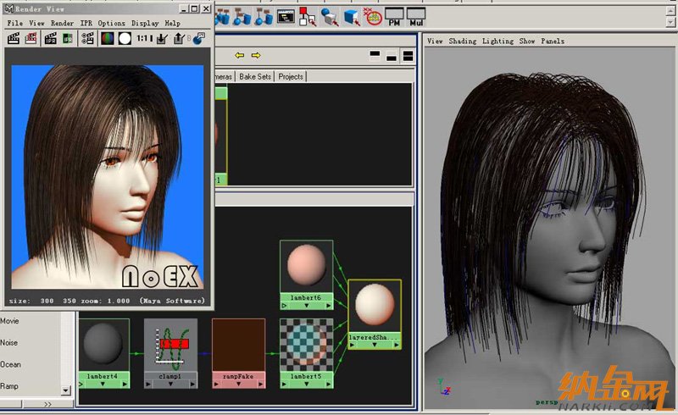The height and width of the screenshot is (415, 678).
Task: Expand the dropdown arrow on clamp1 node
Action: pyautogui.click(x=170, y=384)
